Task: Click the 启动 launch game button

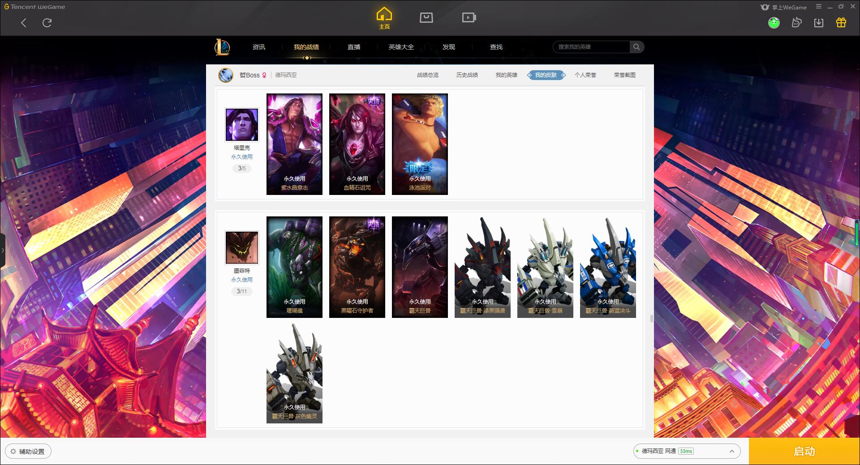Action: coord(804,451)
